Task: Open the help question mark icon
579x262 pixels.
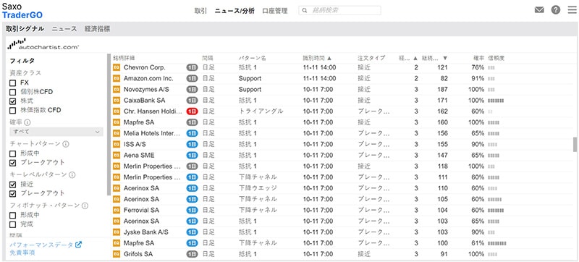Action: pyautogui.click(x=556, y=10)
